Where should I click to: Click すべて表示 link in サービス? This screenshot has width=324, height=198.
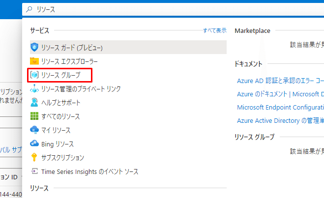[215, 30]
